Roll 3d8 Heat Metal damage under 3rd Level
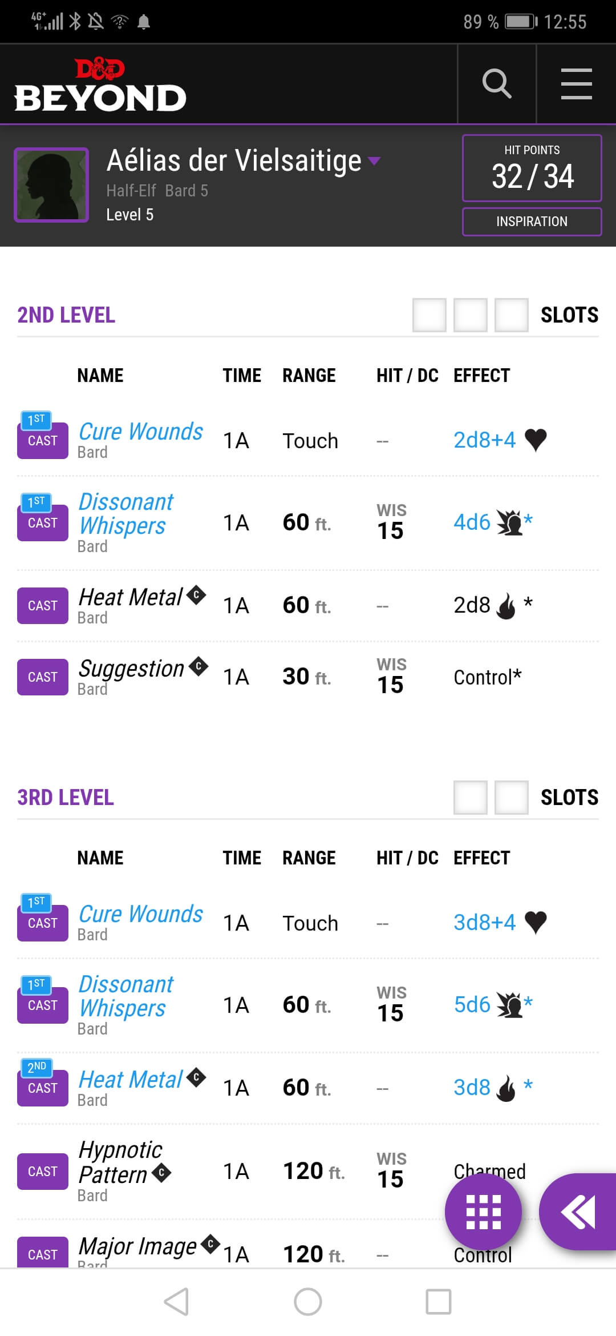Image resolution: width=616 pixels, height=1336 pixels. (x=472, y=1088)
